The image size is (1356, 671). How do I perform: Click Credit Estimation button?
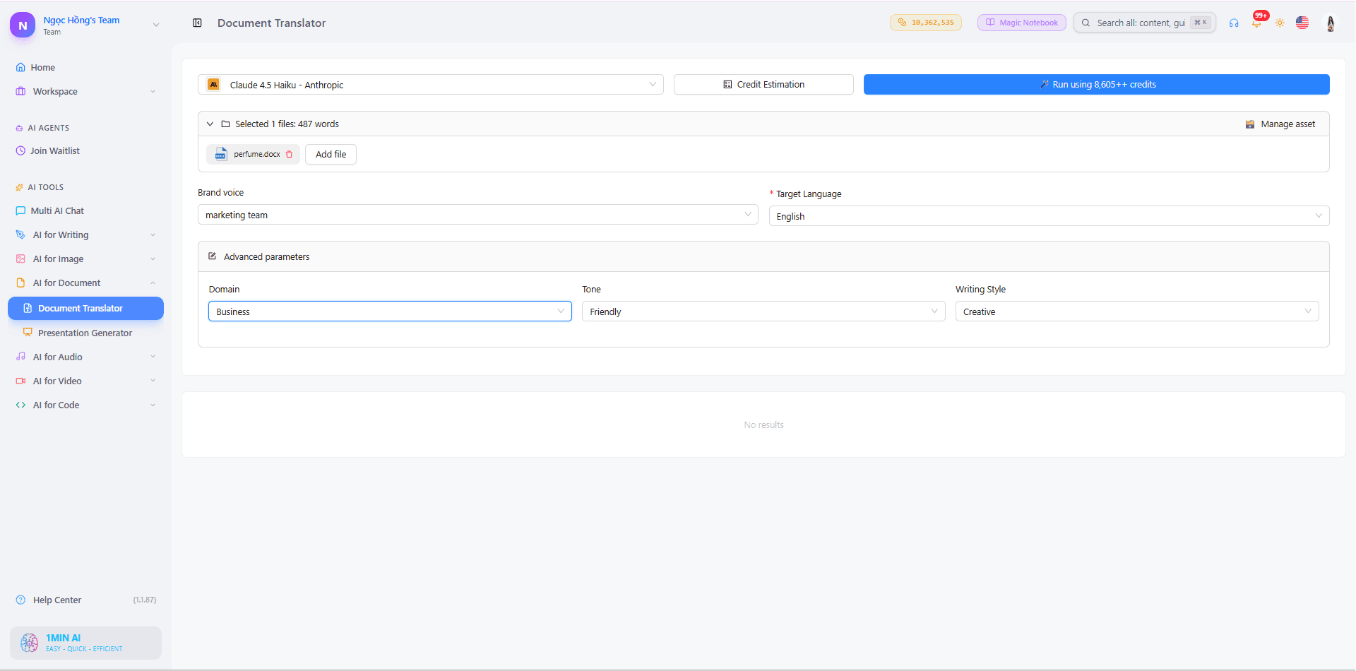pos(763,84)
